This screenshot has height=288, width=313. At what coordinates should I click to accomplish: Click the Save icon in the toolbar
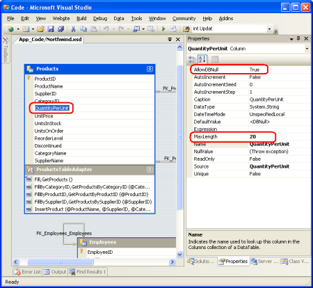click(x=51, y=29)
